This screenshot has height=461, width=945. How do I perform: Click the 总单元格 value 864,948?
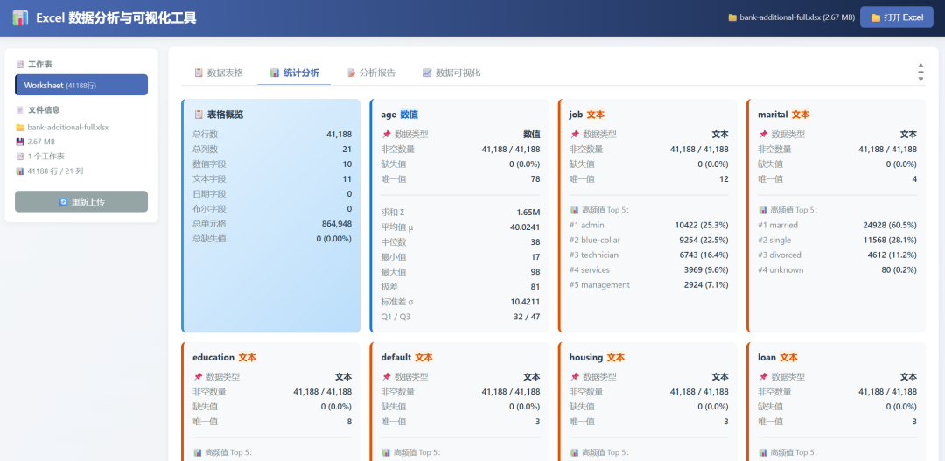337,224
